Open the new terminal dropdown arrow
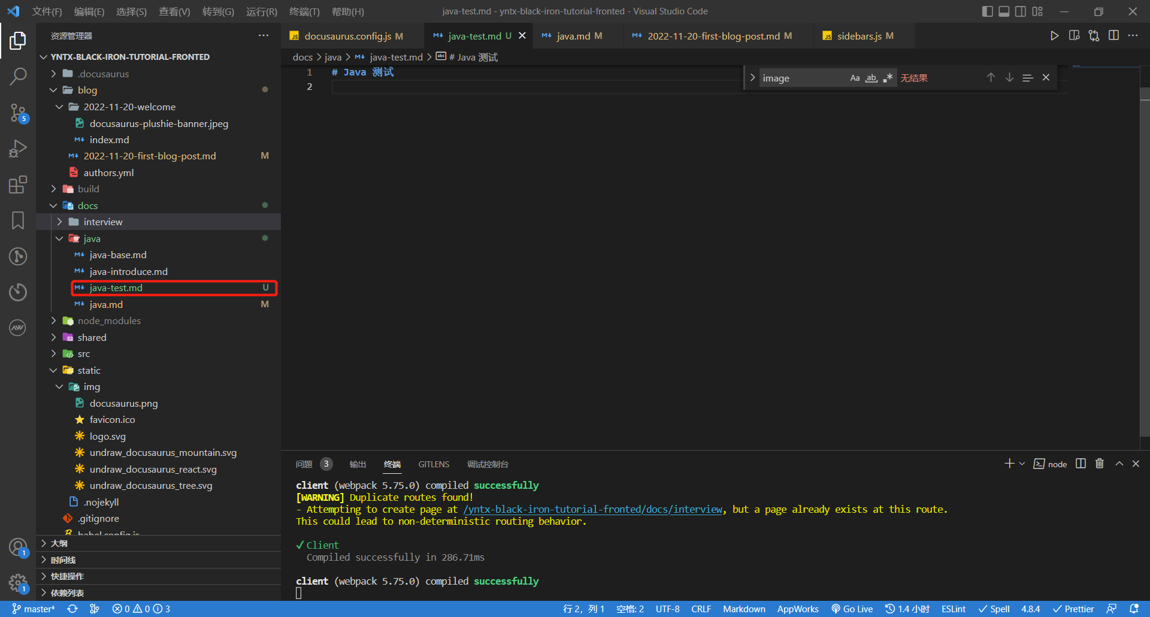 pos(1022,464)
